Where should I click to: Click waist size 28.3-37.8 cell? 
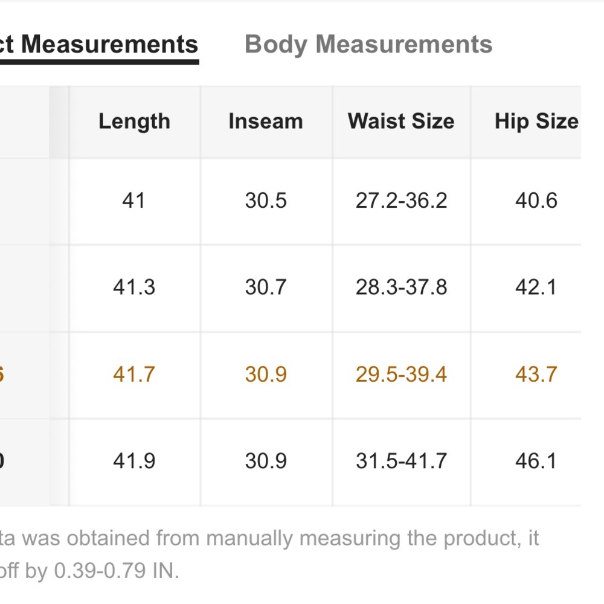click(x=402, y=288)
